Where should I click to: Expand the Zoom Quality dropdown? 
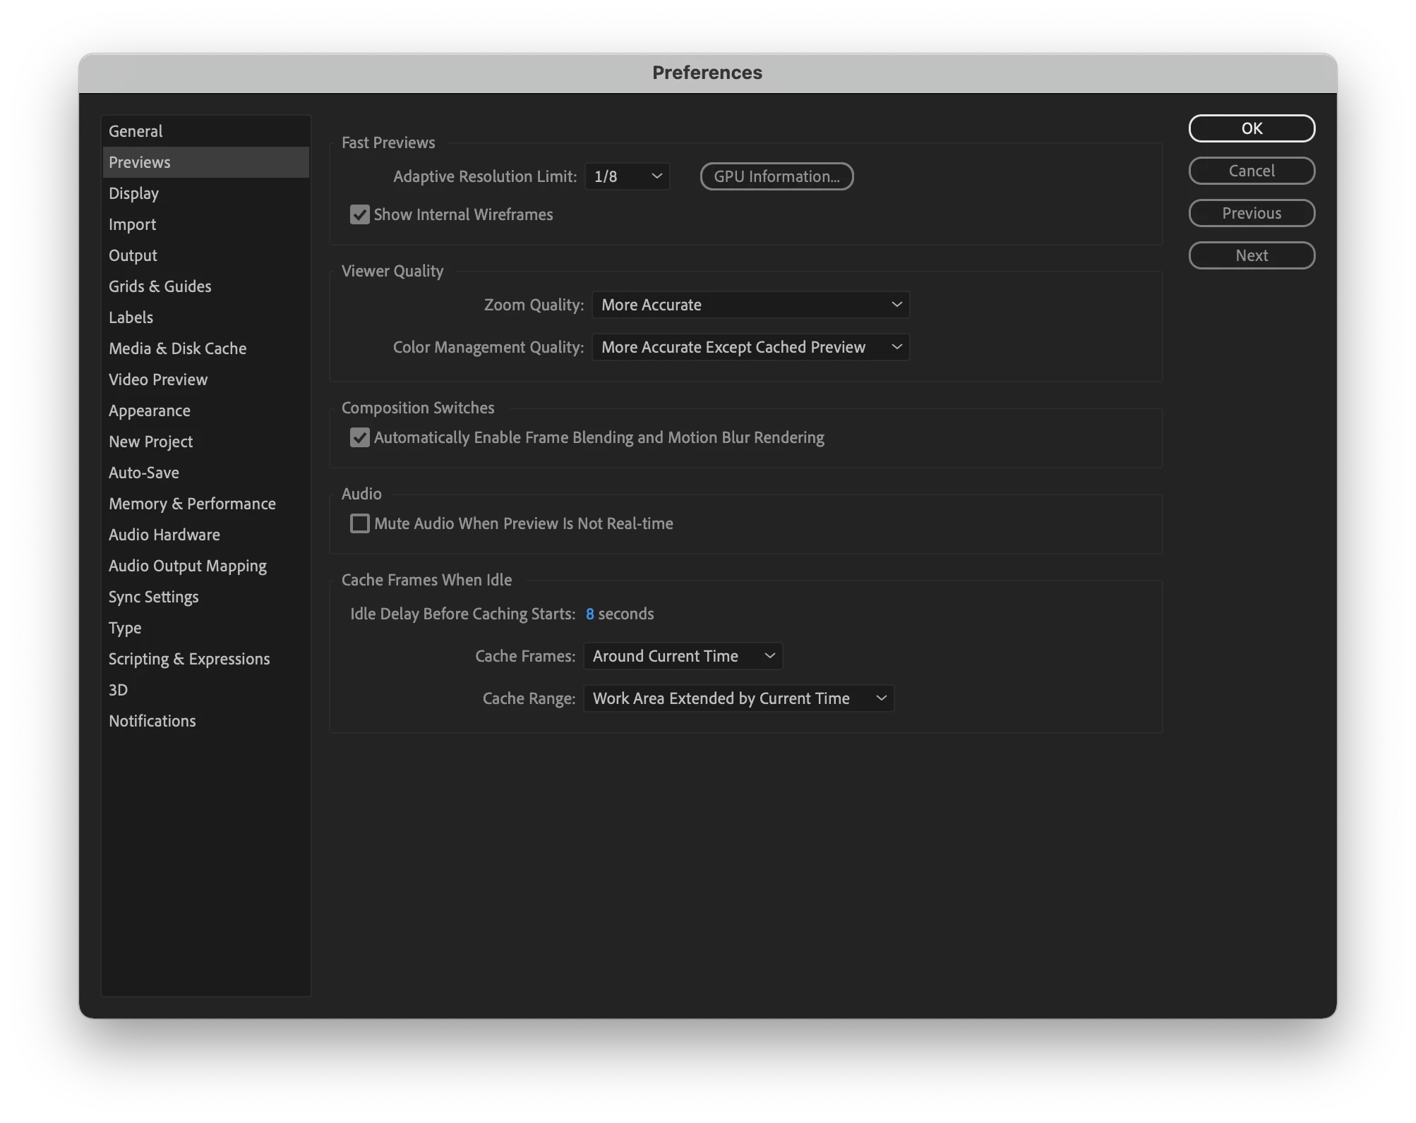[x=750, y=305]
